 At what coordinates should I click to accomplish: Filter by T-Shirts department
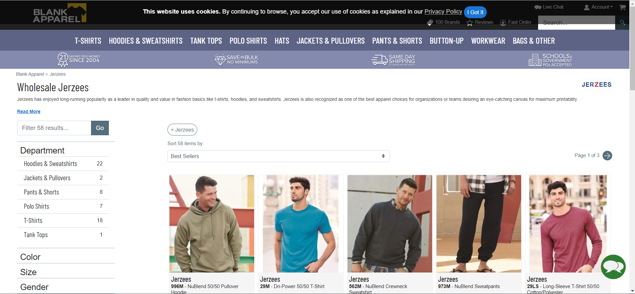(x=63, y=221)
